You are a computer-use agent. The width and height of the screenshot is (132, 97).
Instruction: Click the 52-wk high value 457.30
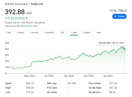pyautogui.click(x=113, y=88)
